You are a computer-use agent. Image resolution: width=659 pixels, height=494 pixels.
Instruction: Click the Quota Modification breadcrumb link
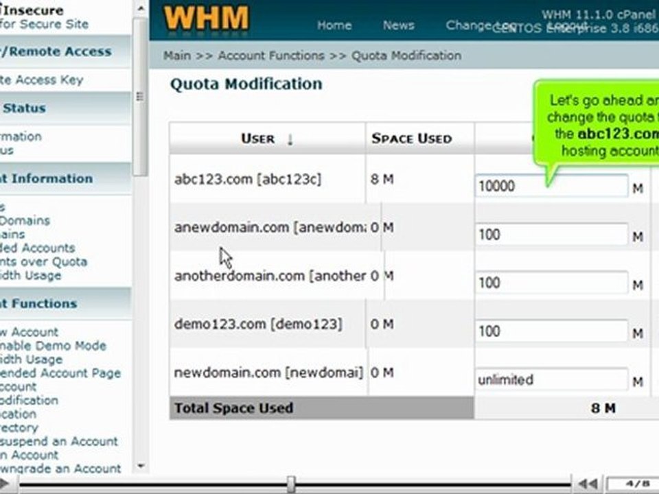[x=406, y=56]
